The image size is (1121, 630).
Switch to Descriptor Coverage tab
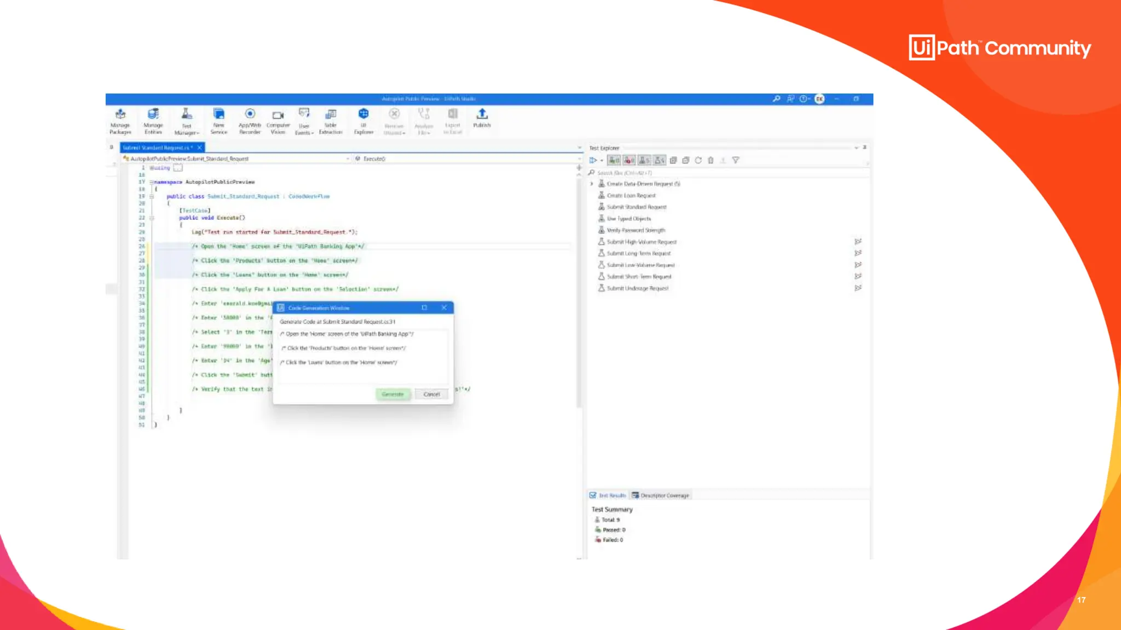coord(661,495)
